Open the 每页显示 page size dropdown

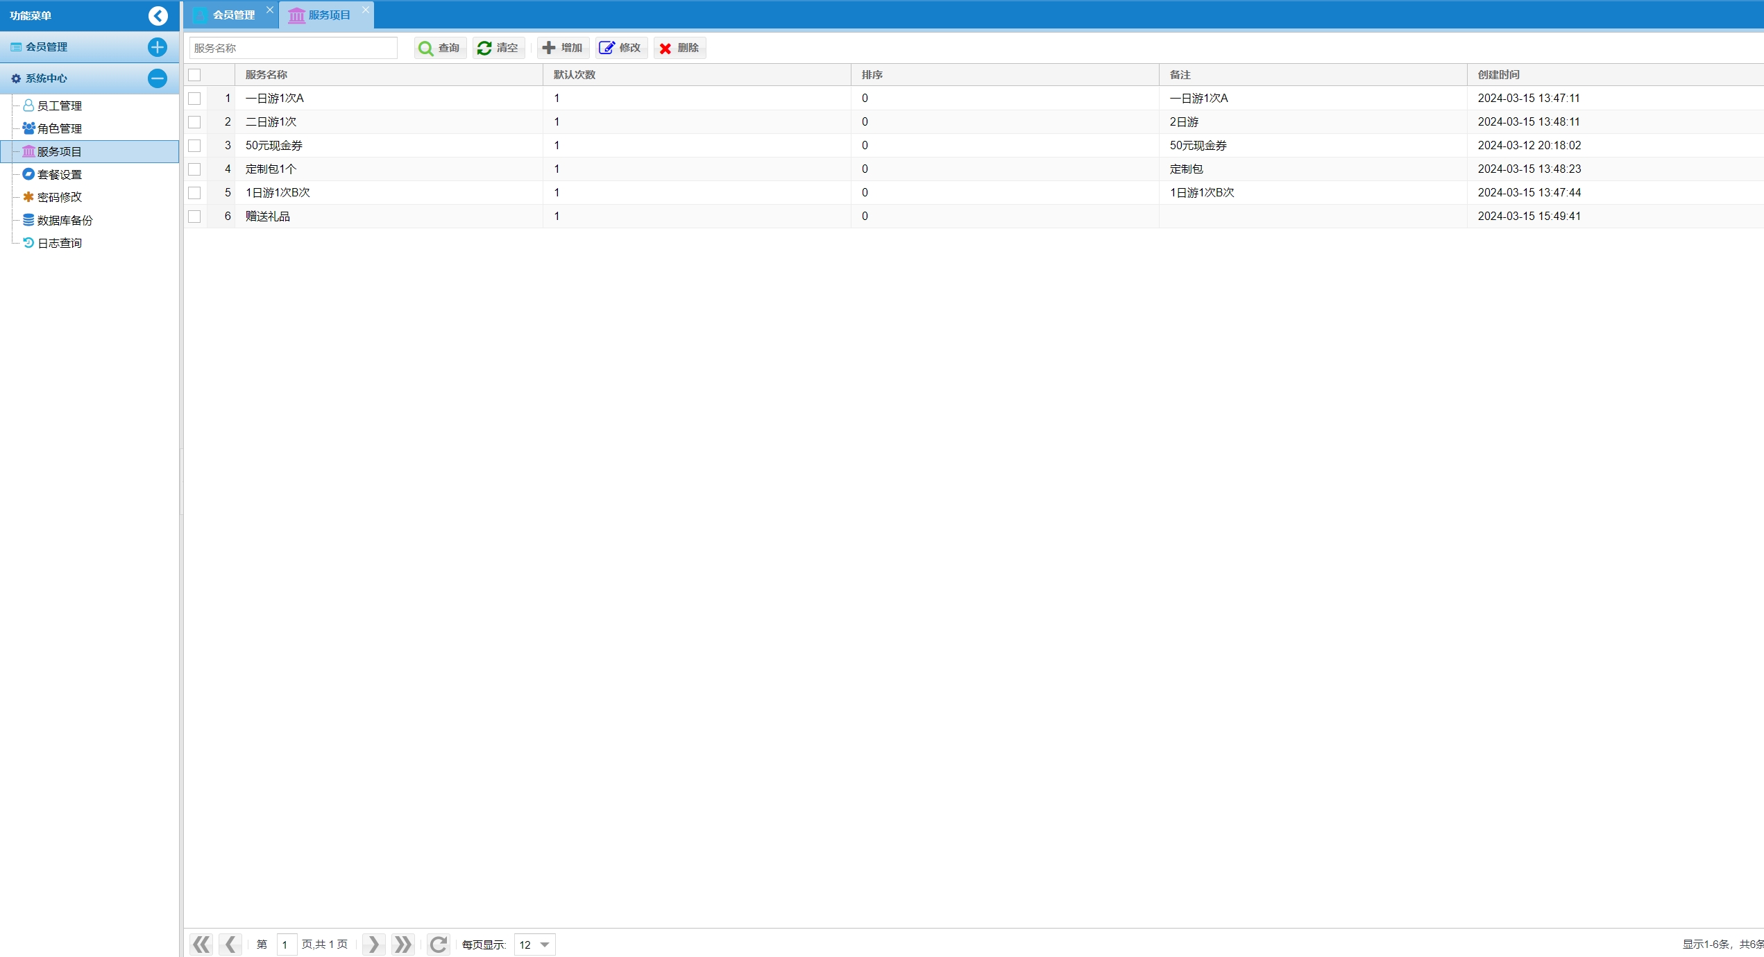[x=534, y=945]
